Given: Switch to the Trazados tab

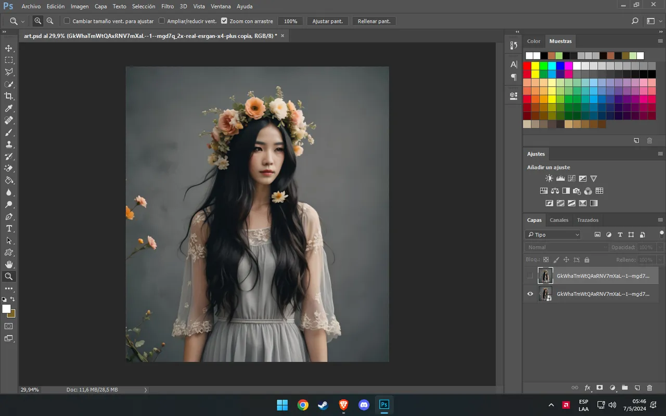Looking at the screenshot, I should (588, 220).
